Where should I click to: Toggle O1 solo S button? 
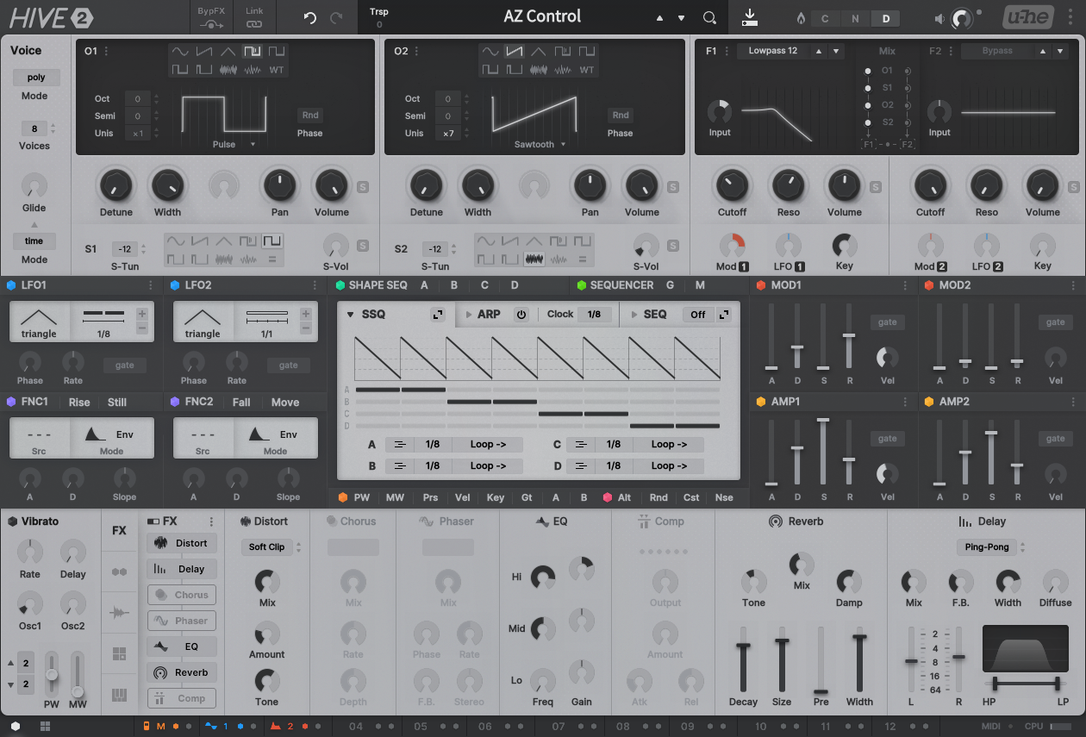click(x=362, y=187)
